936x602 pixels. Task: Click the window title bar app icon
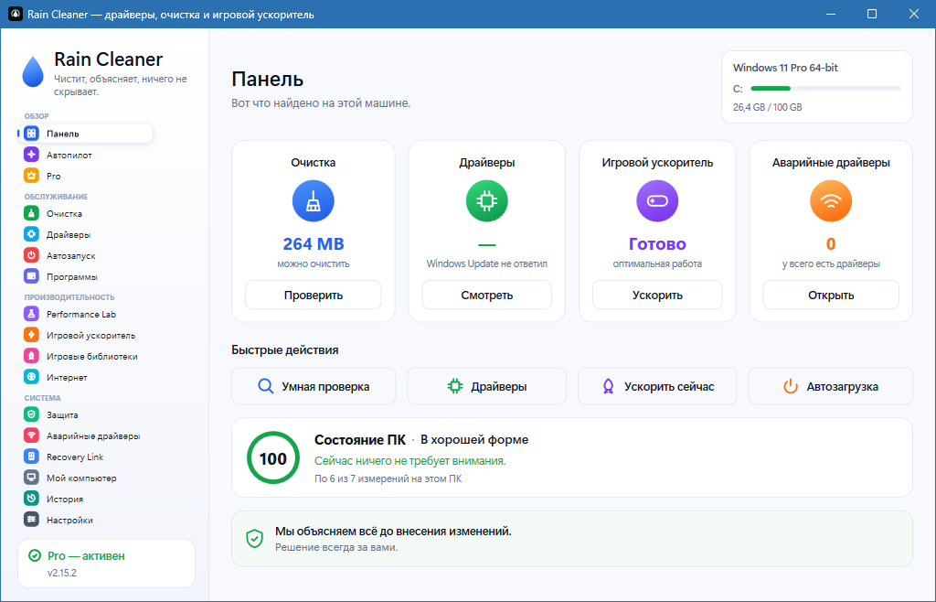pos(15,14)
